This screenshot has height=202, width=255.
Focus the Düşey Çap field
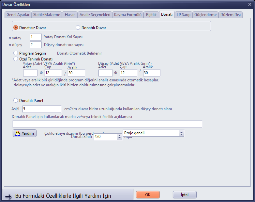click(128, 73)
